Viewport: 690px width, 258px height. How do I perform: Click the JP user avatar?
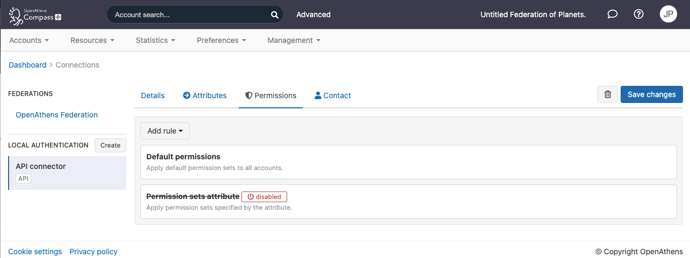668,14
